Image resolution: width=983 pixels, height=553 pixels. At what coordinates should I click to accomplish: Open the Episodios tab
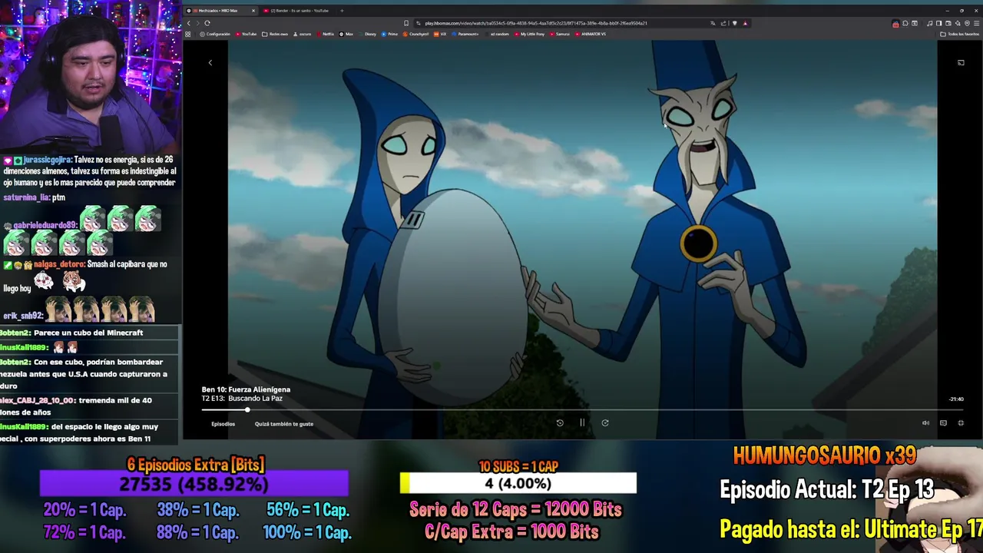click(223, 424)
